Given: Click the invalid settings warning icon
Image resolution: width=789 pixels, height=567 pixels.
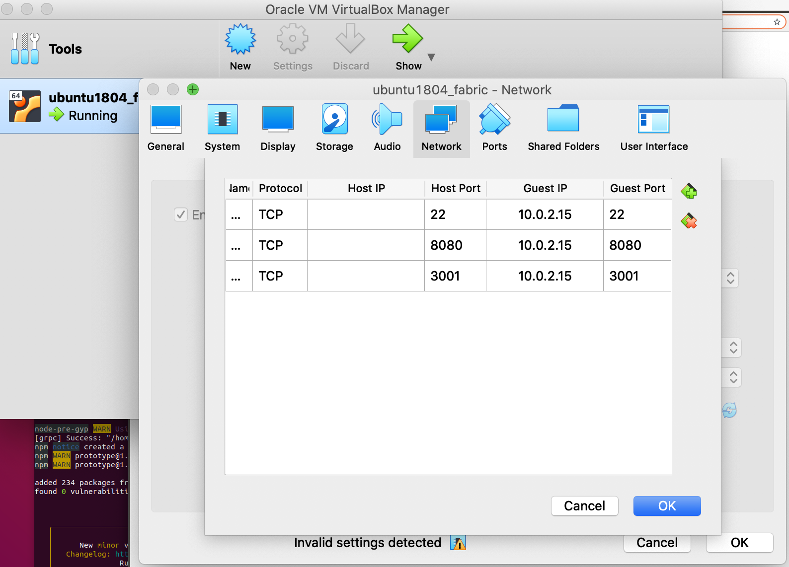Looking at the screenshot, I should click(x=458, y=543).
